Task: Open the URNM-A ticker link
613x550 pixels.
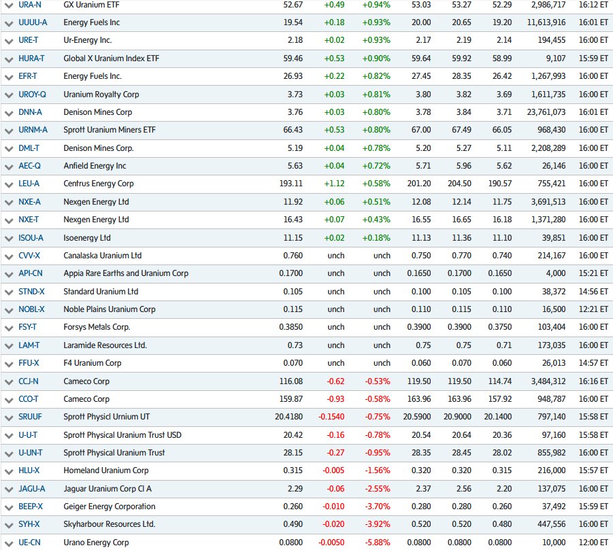Action: coord(33,130)
